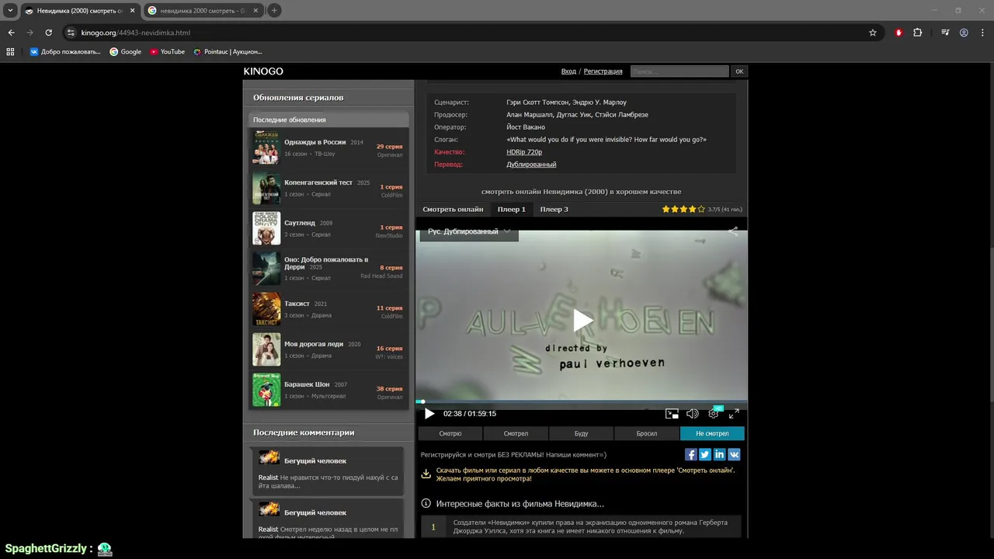This screenshot has width=994, height=559.
Task: Play the video with the center play button
Action: pyautogui.click(x=582, y=320)
